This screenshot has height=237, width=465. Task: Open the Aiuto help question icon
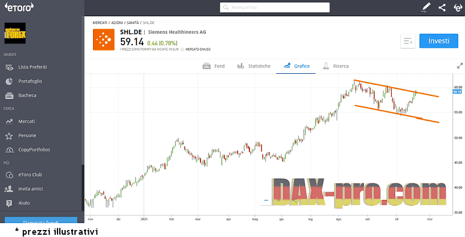click(x=9, y=203)
